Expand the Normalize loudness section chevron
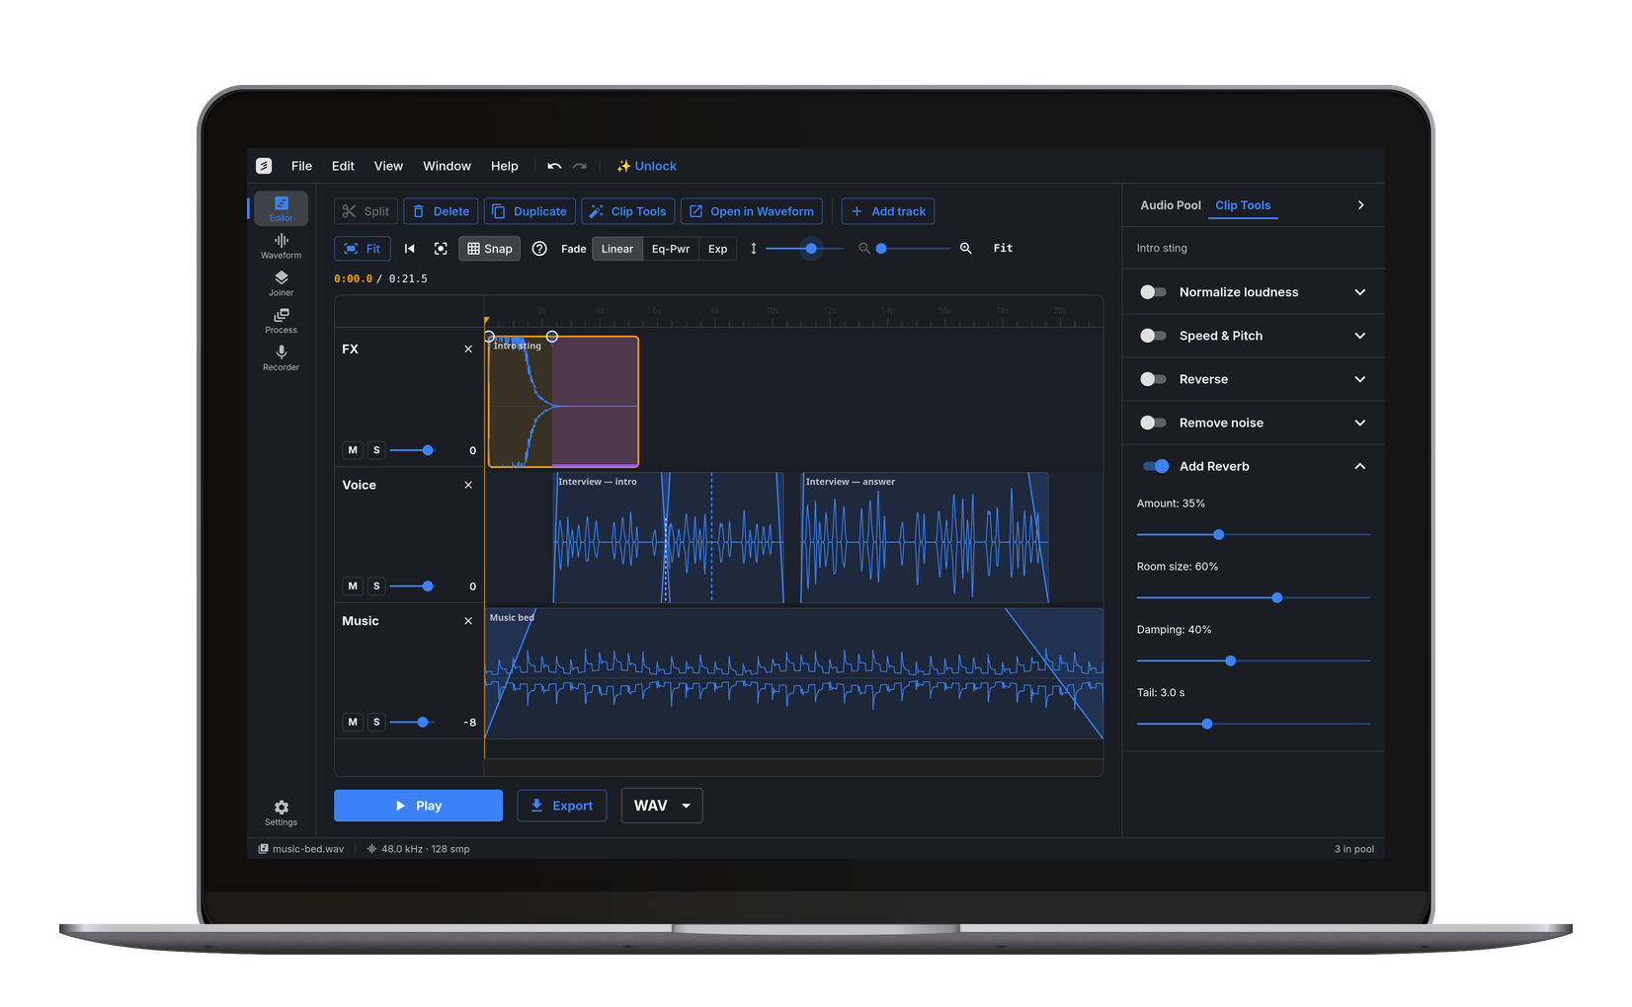 (1360, 292)
